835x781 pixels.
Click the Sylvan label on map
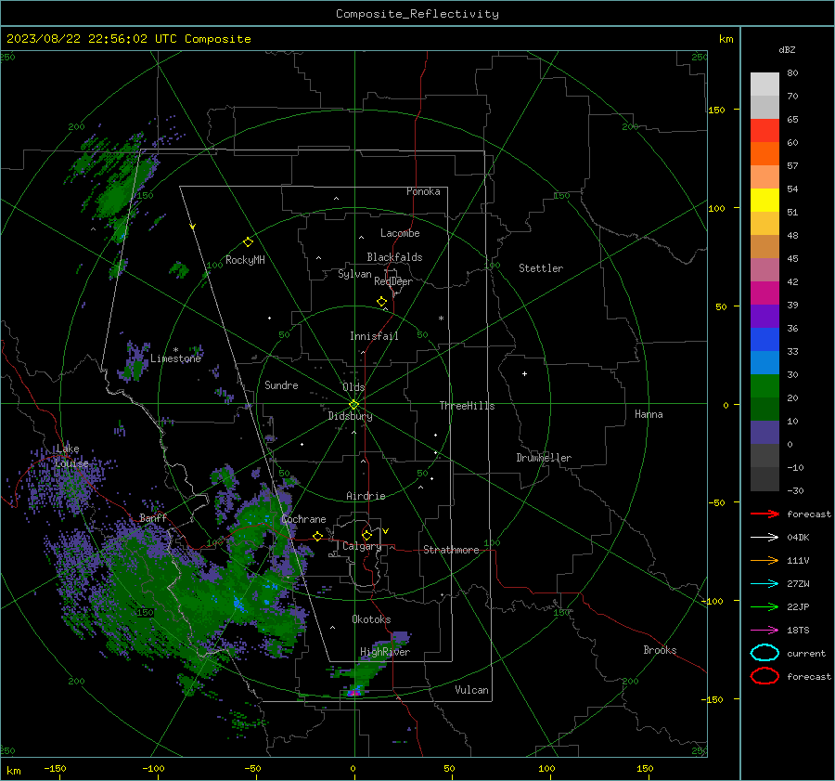(354, 274)
